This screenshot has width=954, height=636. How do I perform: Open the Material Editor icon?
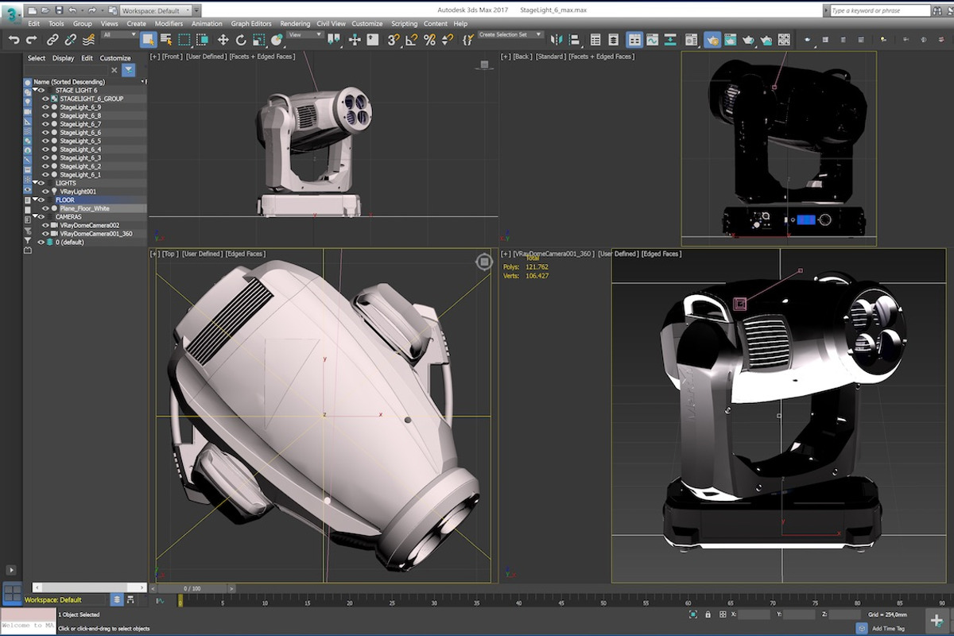click(x=691, y=40)
